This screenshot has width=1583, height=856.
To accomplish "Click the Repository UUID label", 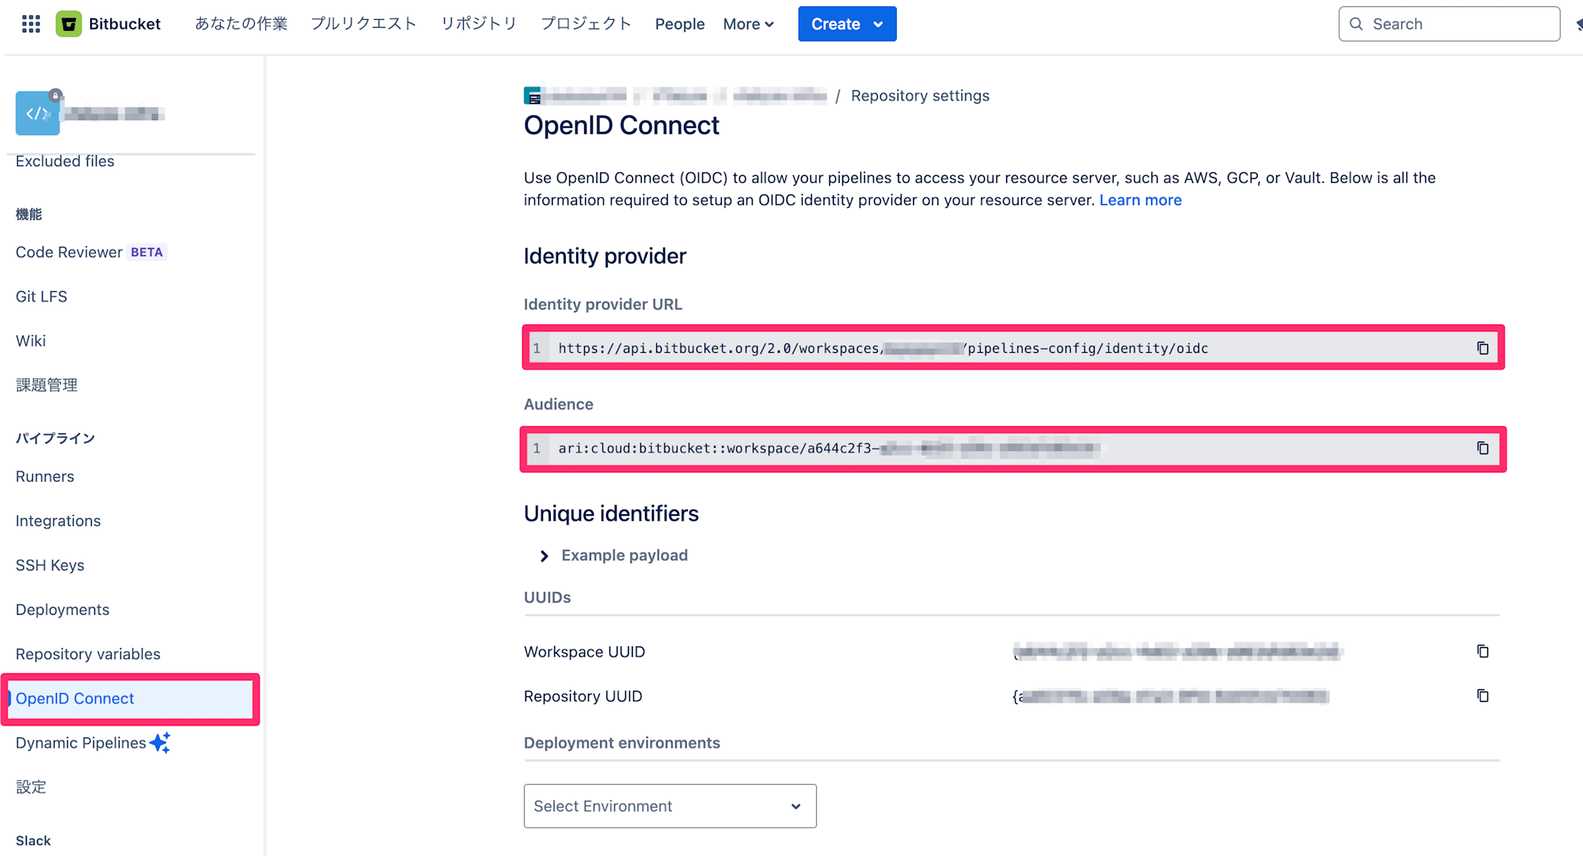I will pos(583,696).
